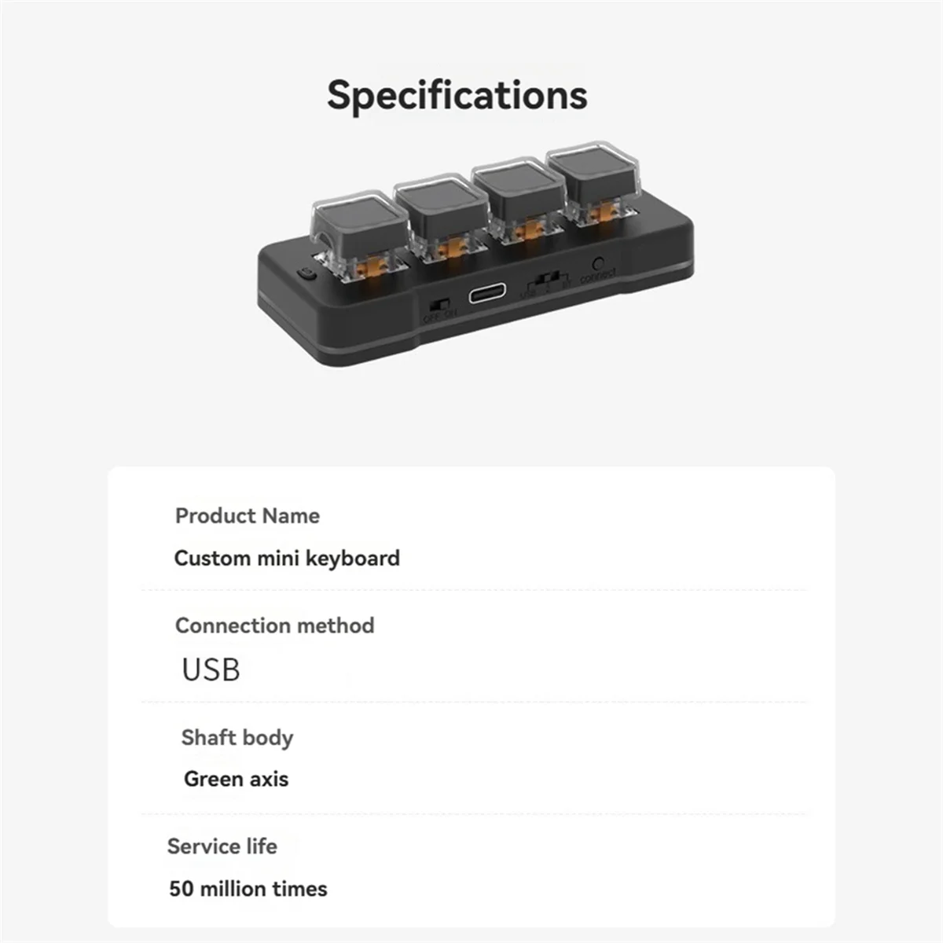Click the Service life label
The width and height of the screenshot is (943, 943).
(x=222, y=846)
